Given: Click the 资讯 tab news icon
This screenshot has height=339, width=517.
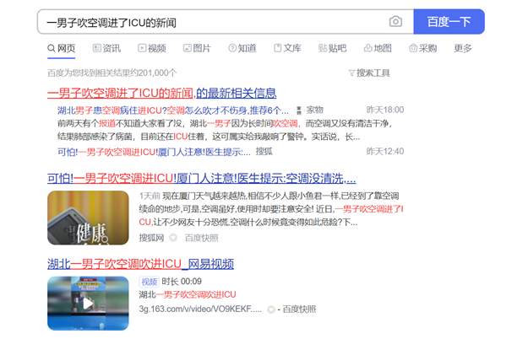Looking at the screenshot, I should [x=96, y=48].
